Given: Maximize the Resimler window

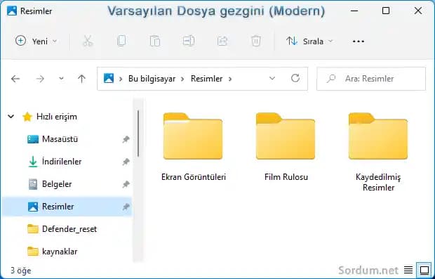Looking at the screenshot, I should pyautogui.click(x=386, y=11).
